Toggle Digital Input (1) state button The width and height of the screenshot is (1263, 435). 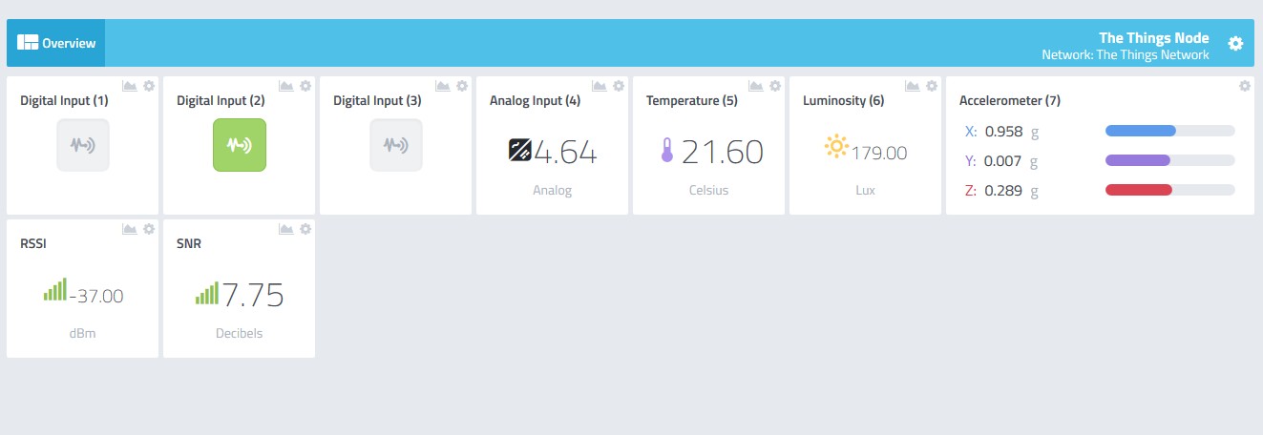(x=83, y=145)
